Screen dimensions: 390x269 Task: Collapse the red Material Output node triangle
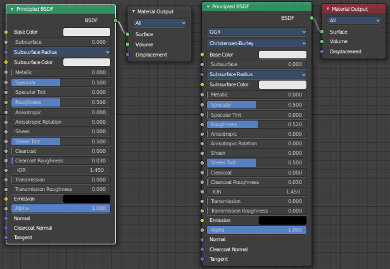pos(328,9)
